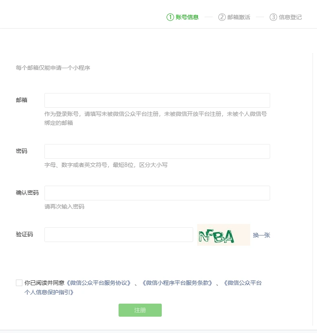
Task: Click the 作为登录账号 email hint text
Action: tap(155, 118)
